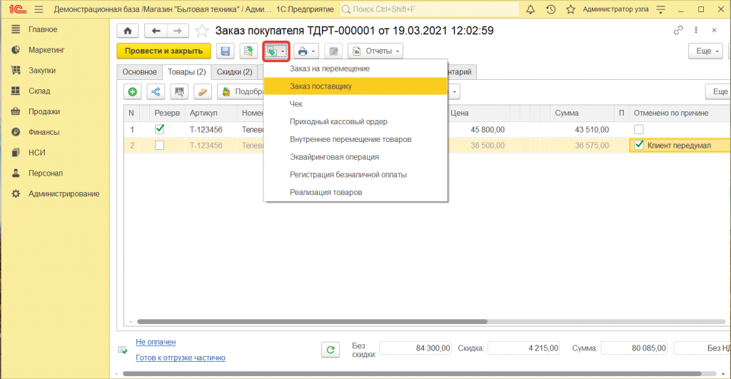
Task: Click the green refresh totals button
Action: [x=330, y=349]
